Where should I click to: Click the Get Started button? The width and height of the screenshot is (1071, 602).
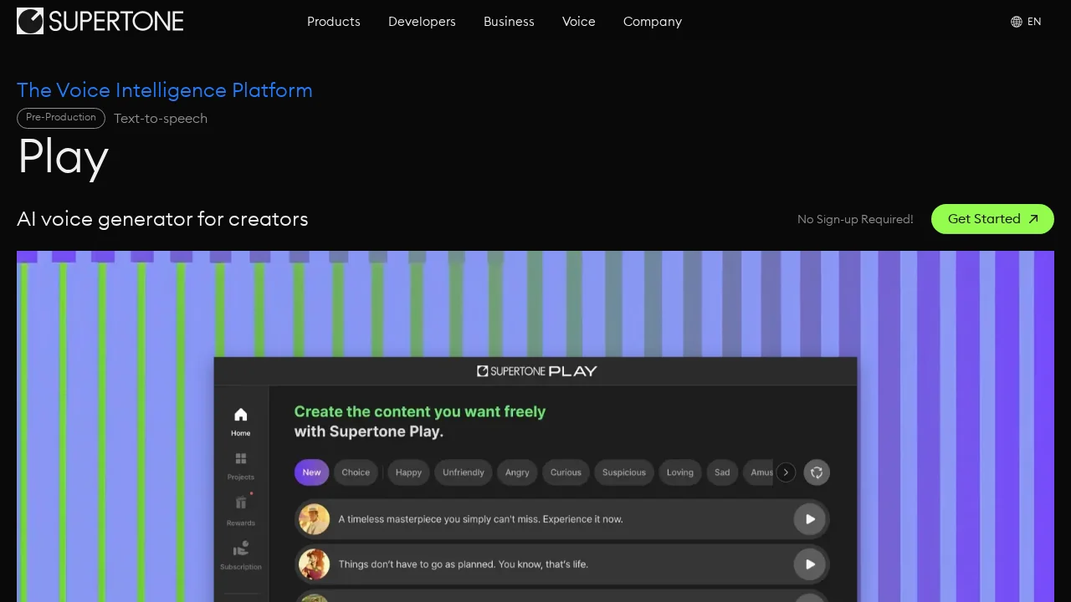992,219
